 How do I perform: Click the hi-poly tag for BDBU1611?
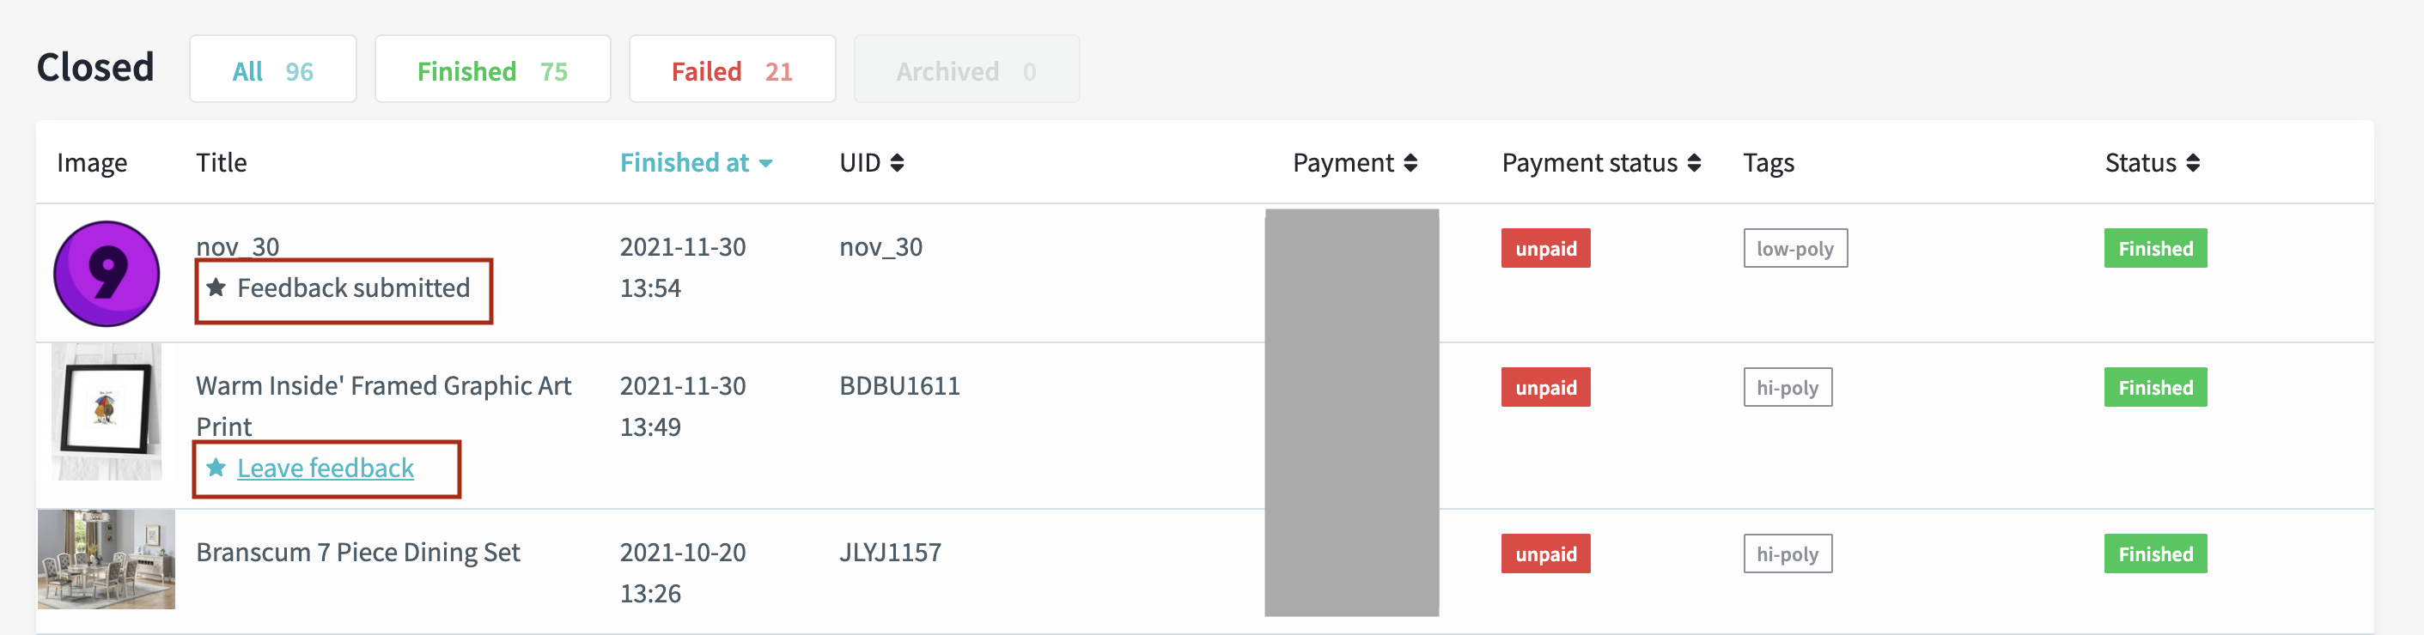coord(1787,388)
